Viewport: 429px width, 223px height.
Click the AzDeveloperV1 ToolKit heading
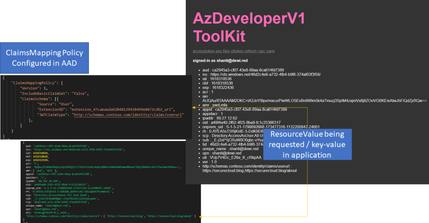click(x=249, y=27)
